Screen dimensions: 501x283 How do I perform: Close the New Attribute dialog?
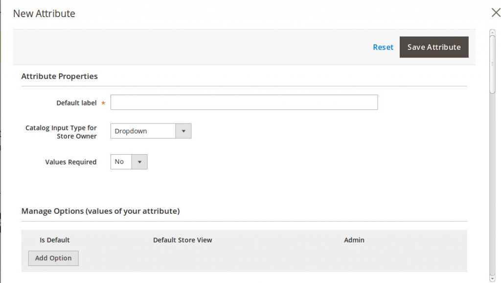click(496, 13)
